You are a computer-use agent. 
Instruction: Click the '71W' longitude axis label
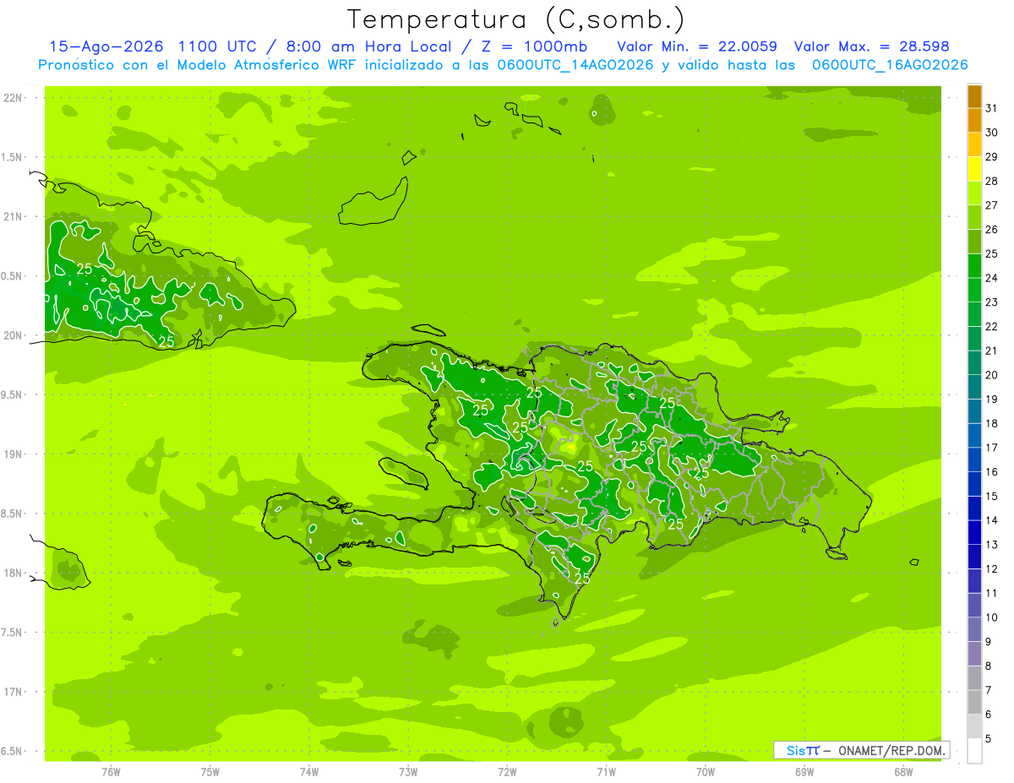pos(606,771)
